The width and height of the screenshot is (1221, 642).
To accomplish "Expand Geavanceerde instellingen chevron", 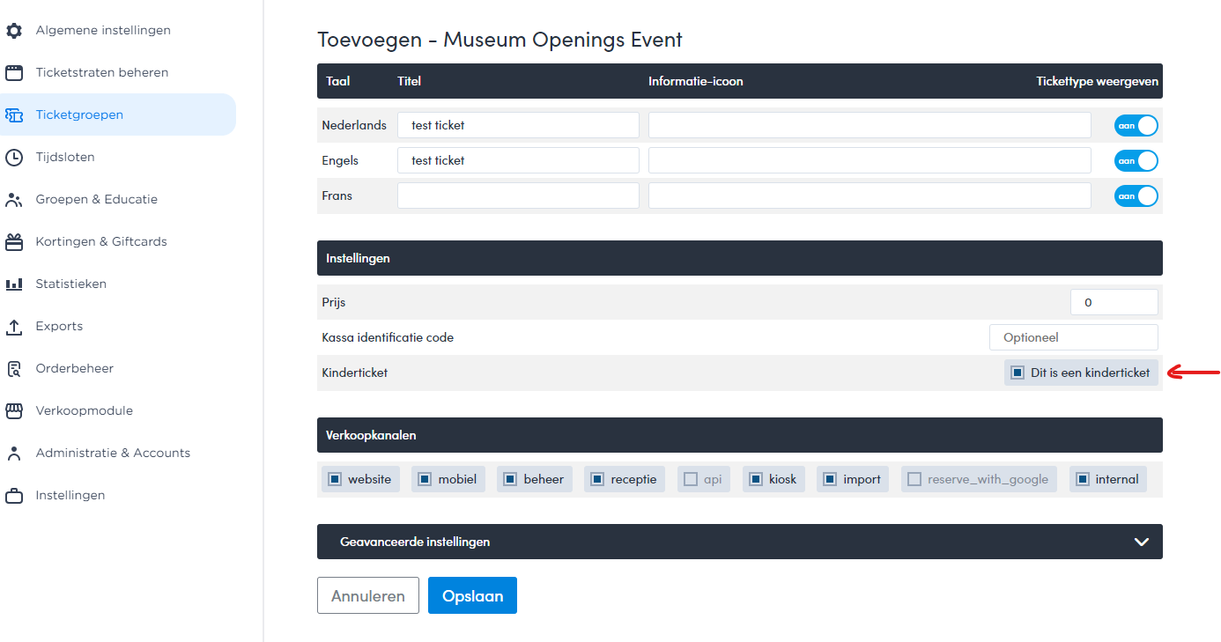I will [1142, 542].
